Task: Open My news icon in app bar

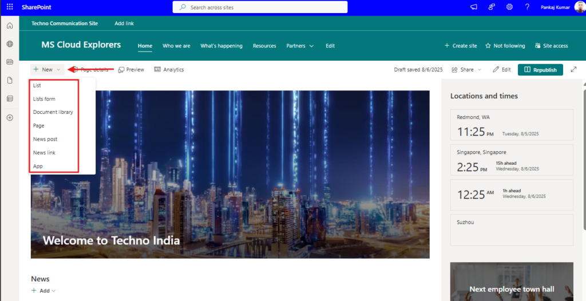Action: [x=10, y=62]
